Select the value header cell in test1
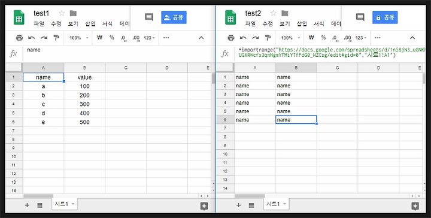 pos(84,77)
